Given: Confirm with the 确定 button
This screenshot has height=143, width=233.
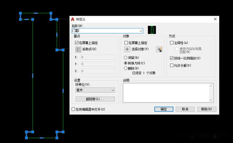Looking at the screenshot, I should 164,109.
